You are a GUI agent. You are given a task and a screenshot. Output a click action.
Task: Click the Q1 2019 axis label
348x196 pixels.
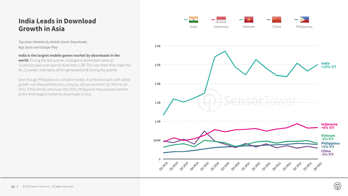pyautogui.click(x=164, y=166)
